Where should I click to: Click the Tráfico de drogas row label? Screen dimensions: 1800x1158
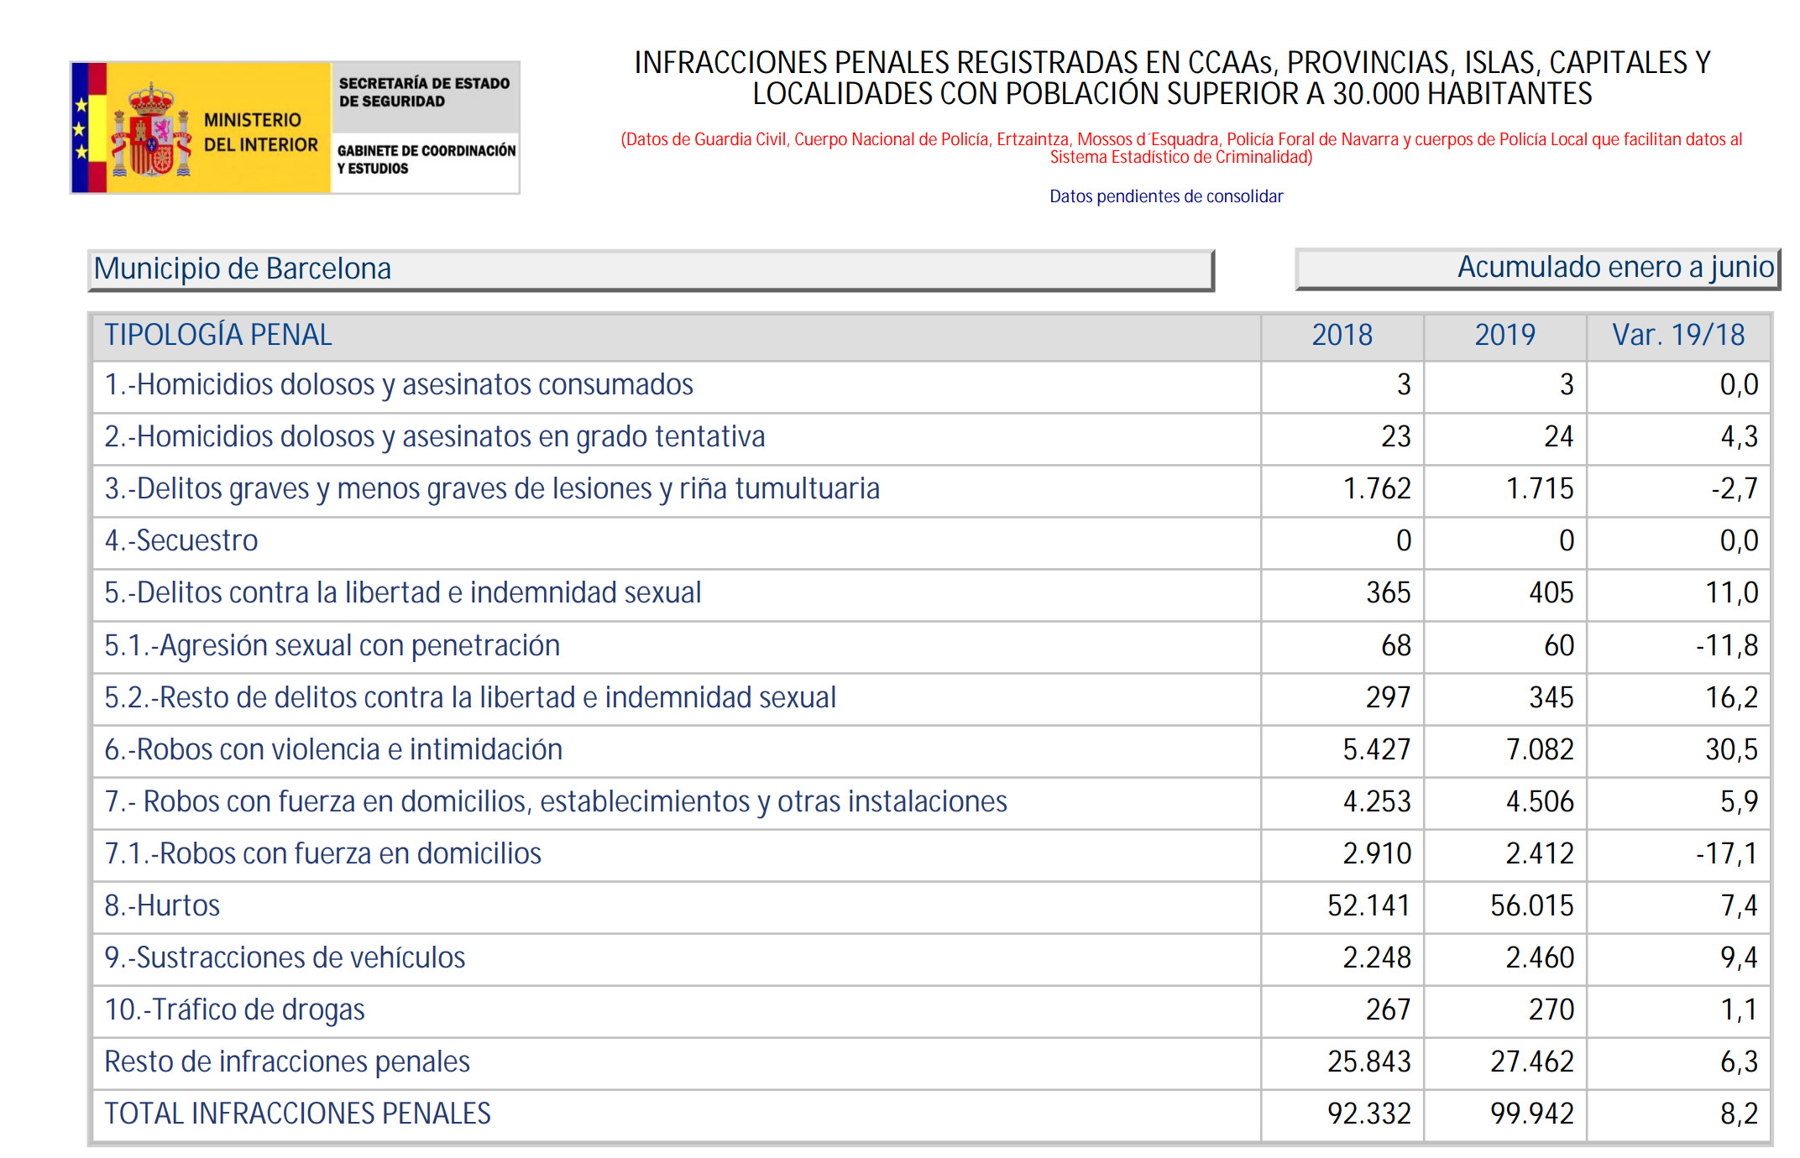(x=233, y=1010)
